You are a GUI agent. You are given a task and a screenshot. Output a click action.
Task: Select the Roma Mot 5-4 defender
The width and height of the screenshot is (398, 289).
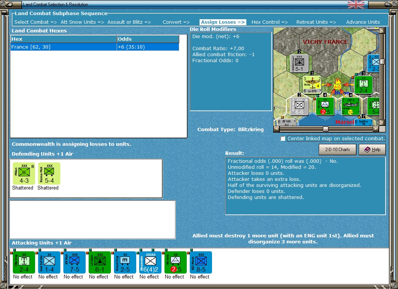point(49,173)
